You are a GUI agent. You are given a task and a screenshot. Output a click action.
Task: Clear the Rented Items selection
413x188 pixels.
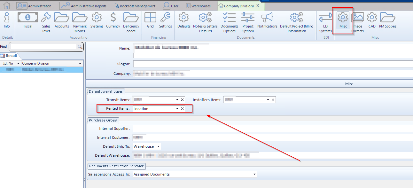(182, 109)
